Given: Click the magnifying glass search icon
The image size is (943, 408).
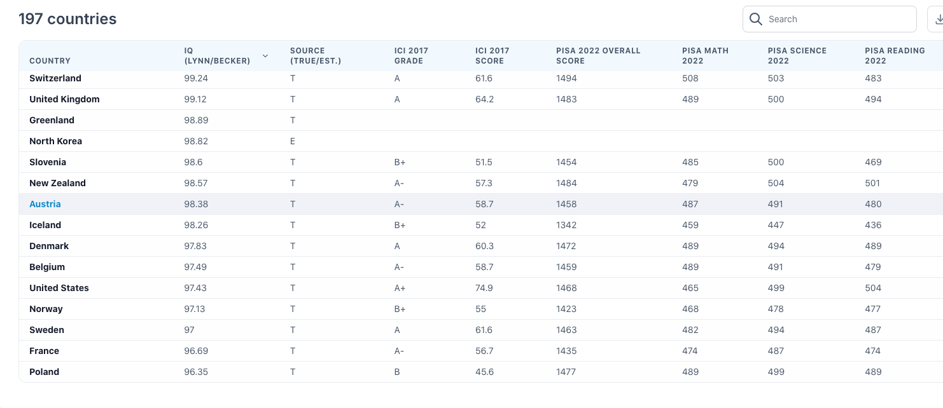Looking at the screenshot, I should point(756,19).
